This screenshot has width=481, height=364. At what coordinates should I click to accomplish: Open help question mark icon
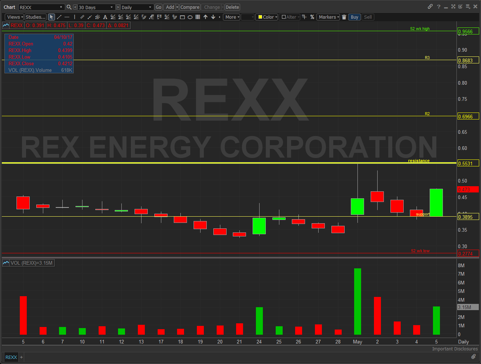click(x=438, y=6)
